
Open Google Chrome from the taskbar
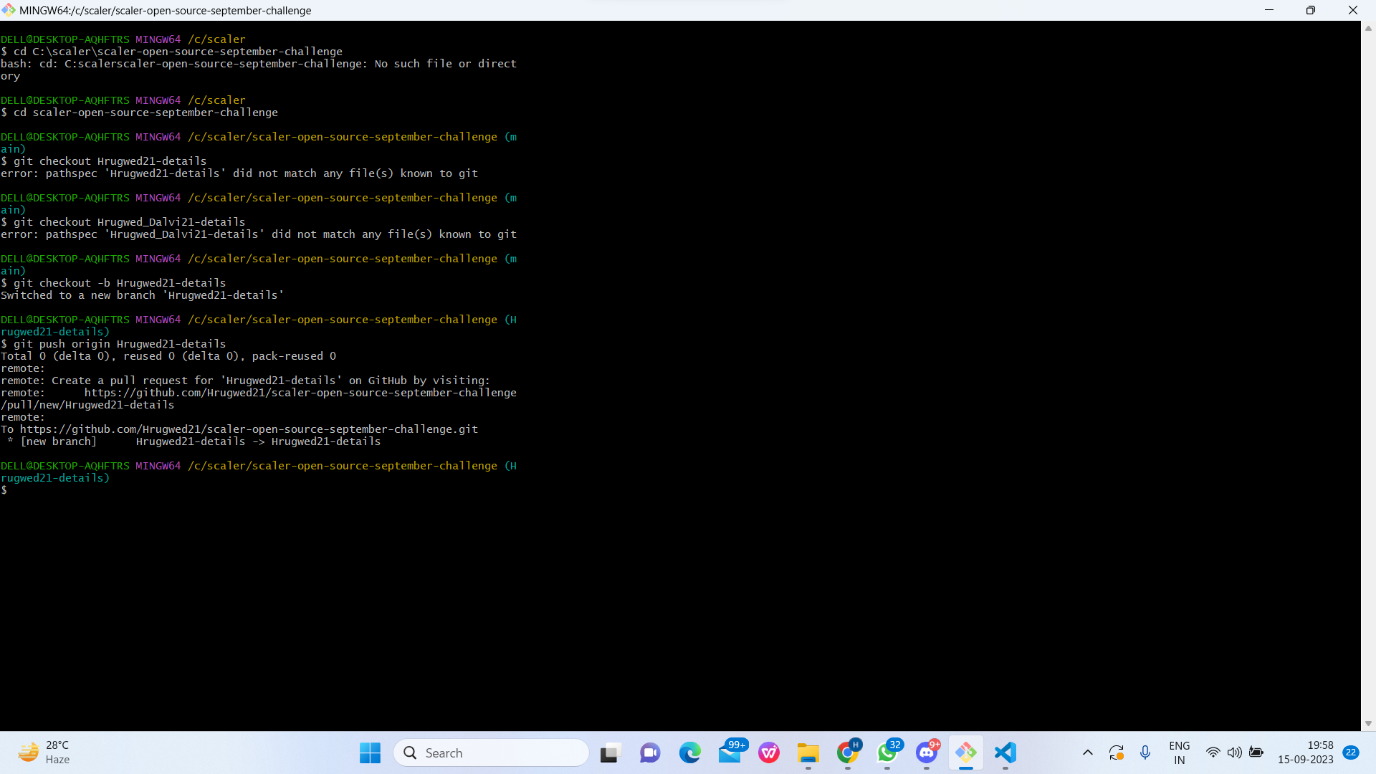pyautogui.click(x=847, y=752)
